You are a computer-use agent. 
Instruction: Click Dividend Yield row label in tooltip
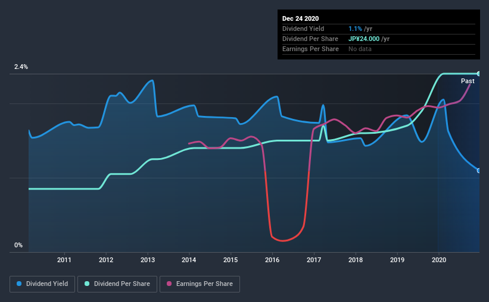[x=303, y=29]
